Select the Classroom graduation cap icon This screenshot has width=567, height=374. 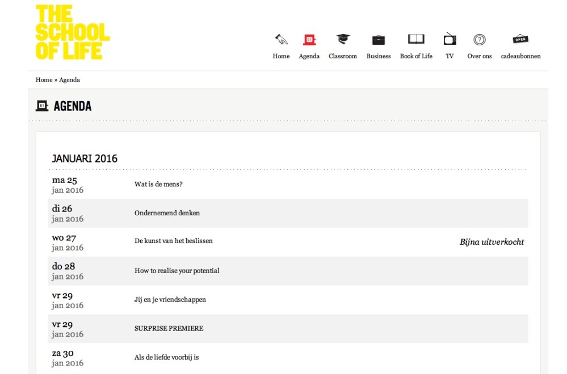pos(343,40)
